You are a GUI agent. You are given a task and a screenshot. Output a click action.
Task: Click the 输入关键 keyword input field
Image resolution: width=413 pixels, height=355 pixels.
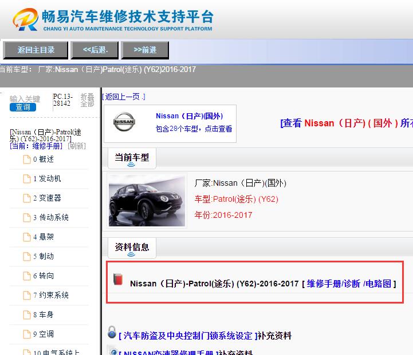[25, 99]
